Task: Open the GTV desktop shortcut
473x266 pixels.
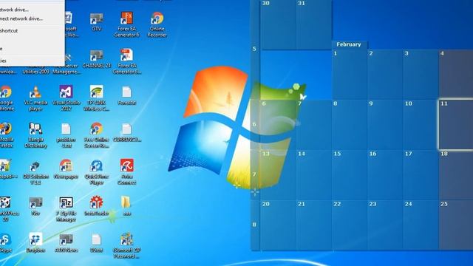Action: (97, 21)
